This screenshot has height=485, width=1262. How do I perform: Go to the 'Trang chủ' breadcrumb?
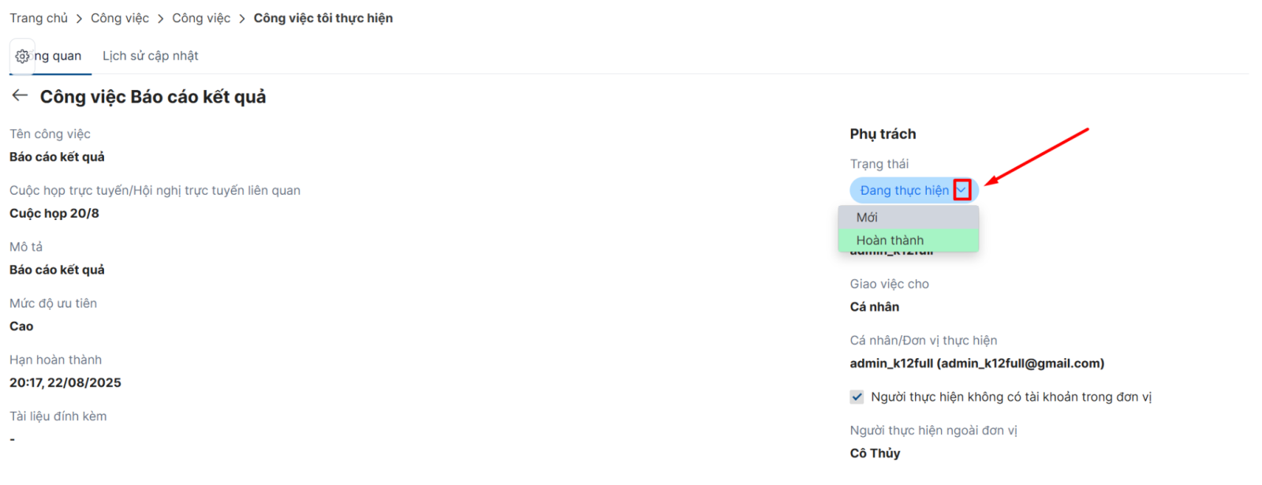[x=39, y=18]
